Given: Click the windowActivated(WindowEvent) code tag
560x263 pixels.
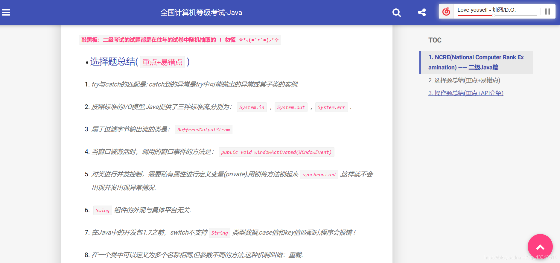Looking at the screenshot, I should [276, 152].
